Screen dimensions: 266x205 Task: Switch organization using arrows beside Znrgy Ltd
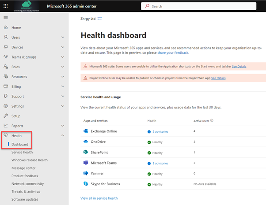[99, 18]
